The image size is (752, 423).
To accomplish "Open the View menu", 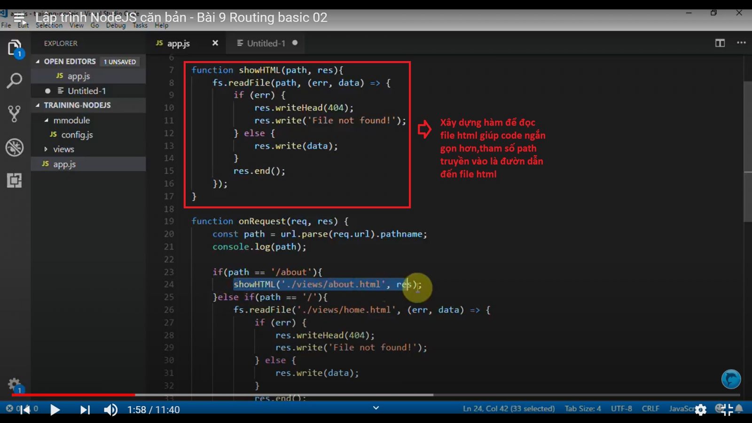I will [76, 25].
